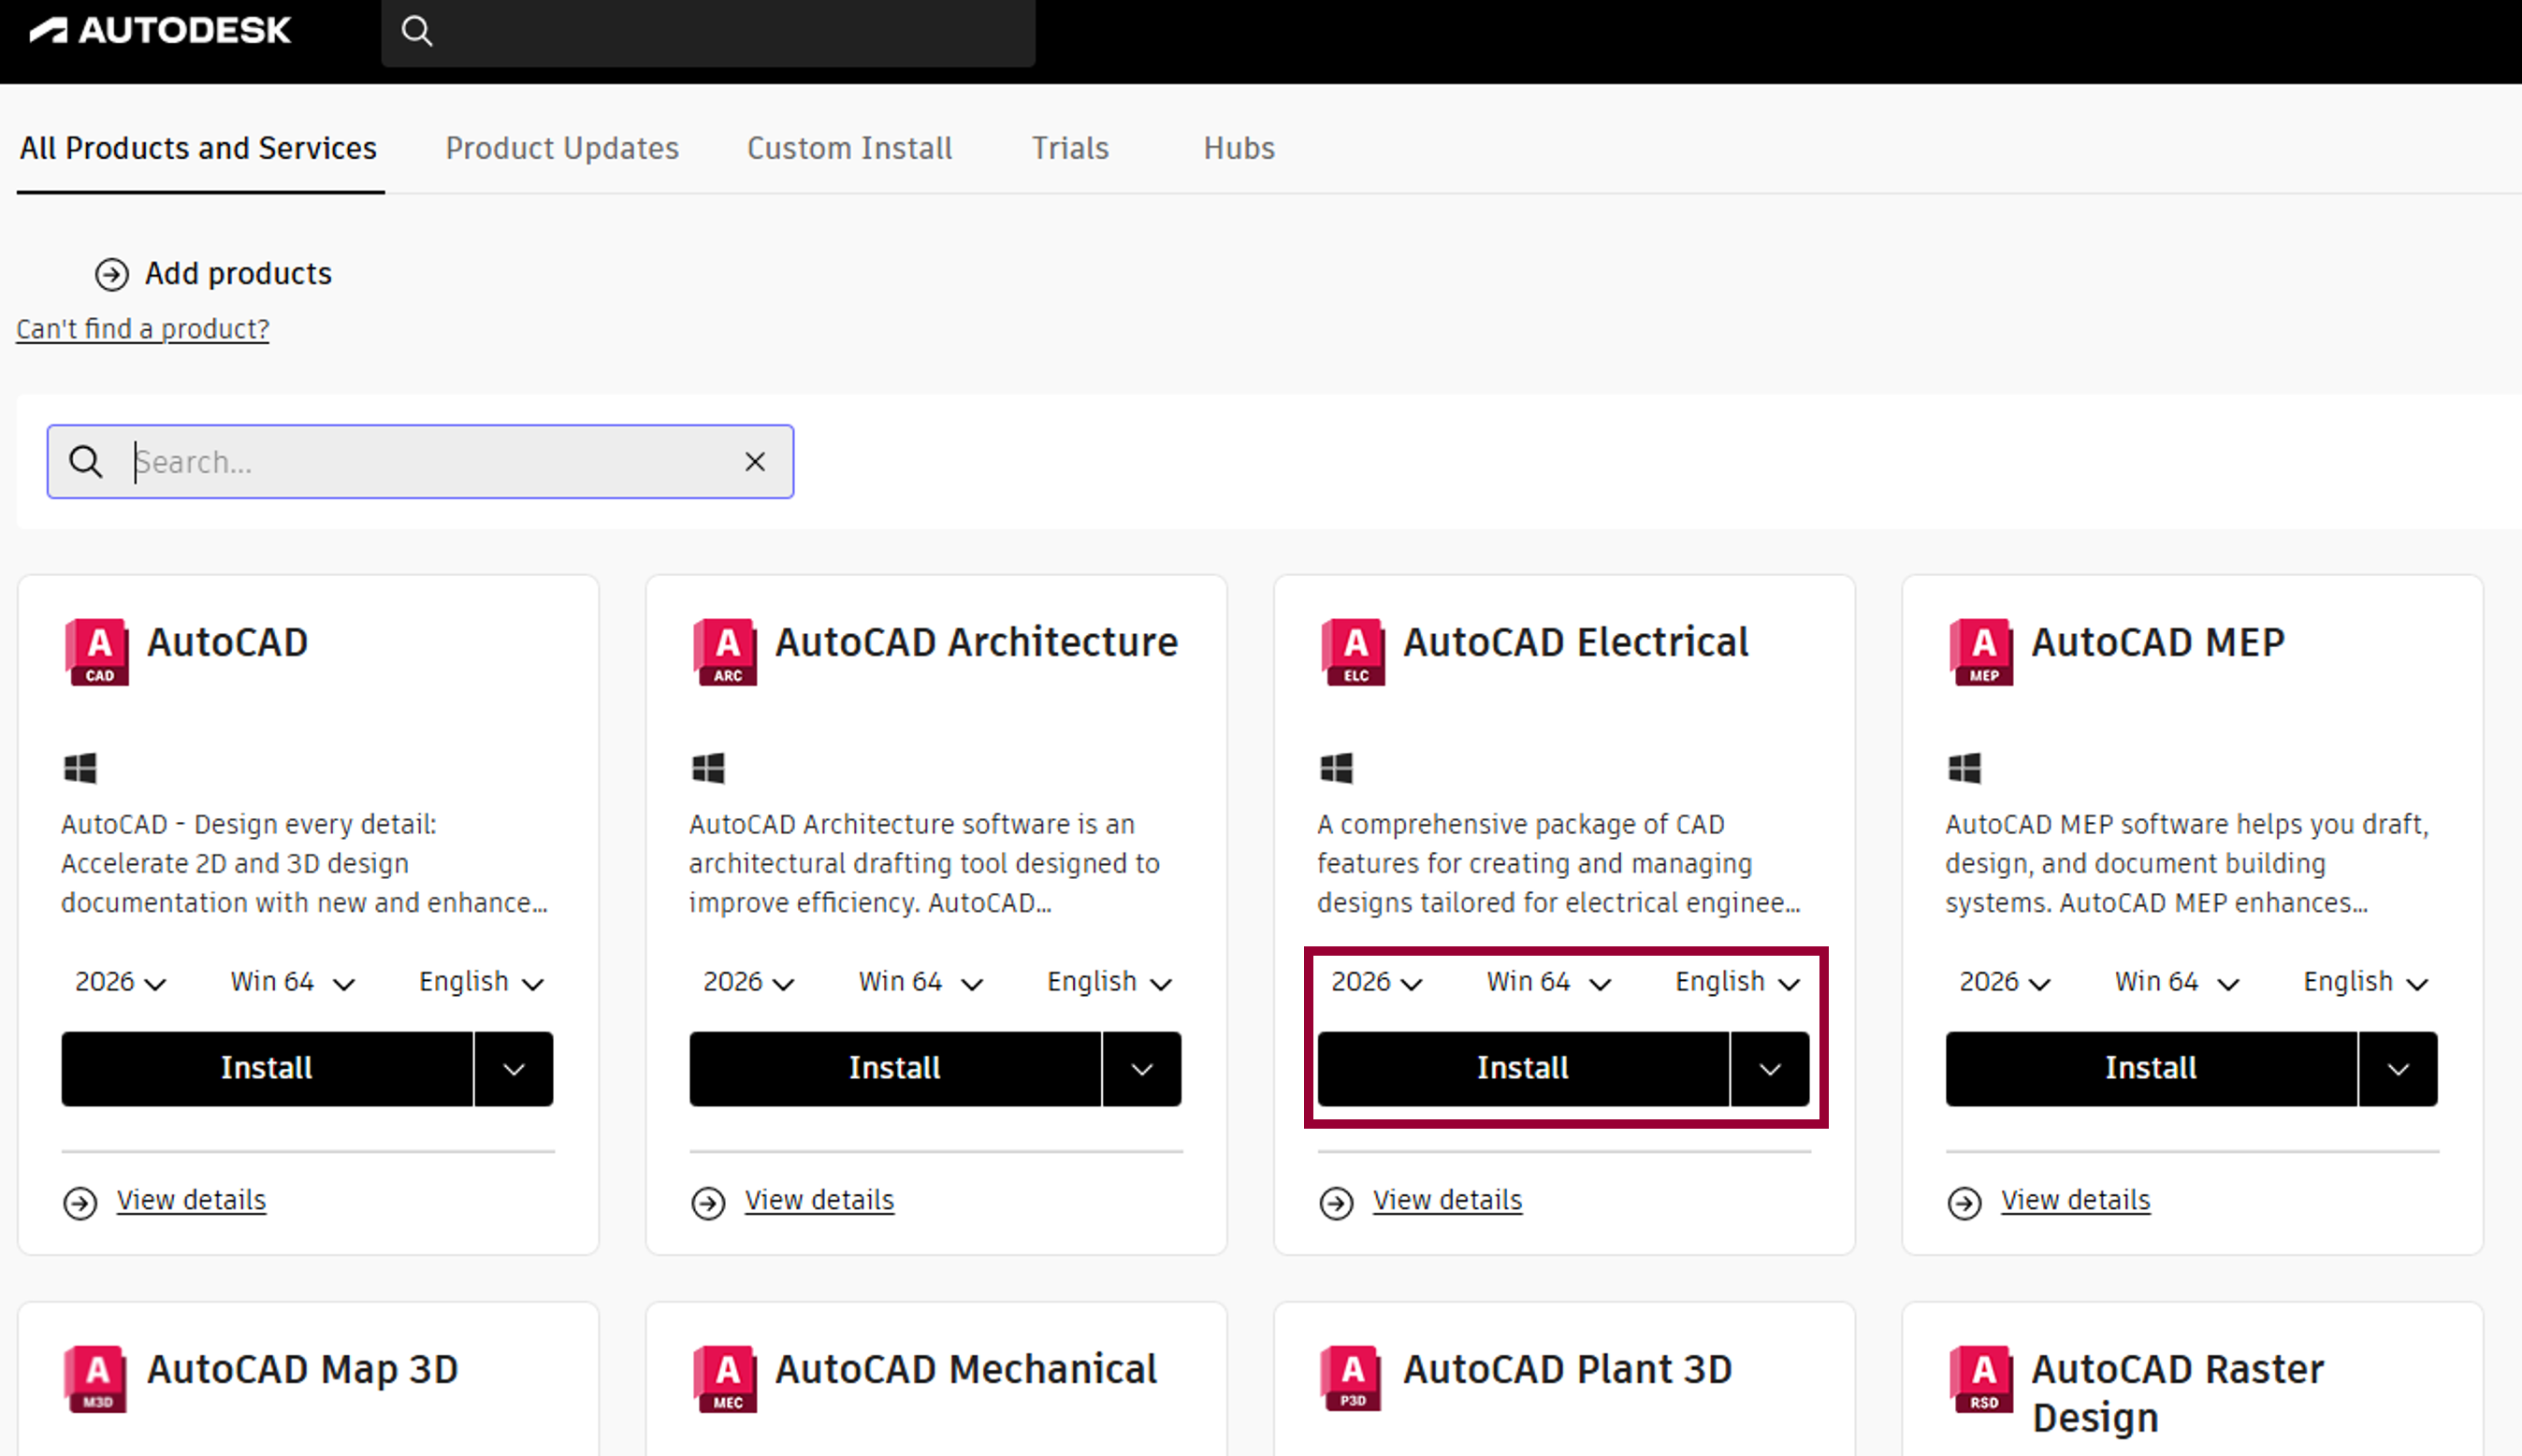Open the Can't find a product? link

click(x=142, y=329)
